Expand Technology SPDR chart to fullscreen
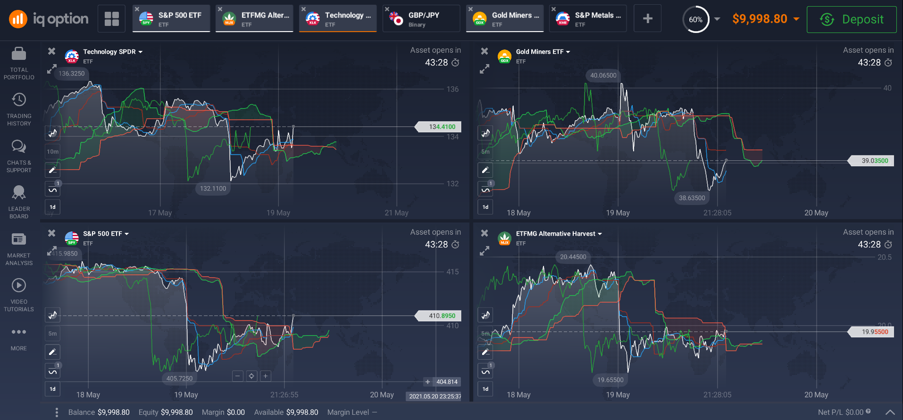 (x=51, y=69)
